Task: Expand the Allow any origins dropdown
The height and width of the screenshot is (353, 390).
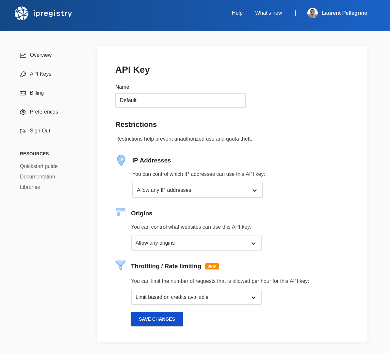Action: coord(196,243)
